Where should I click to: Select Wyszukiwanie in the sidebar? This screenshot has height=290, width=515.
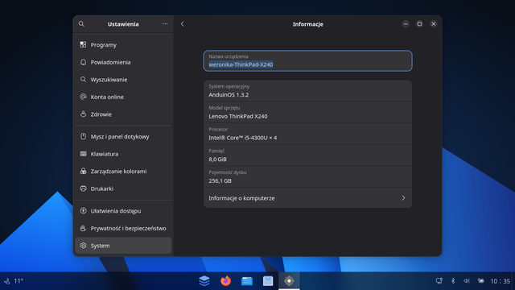[x=123, y=80]
